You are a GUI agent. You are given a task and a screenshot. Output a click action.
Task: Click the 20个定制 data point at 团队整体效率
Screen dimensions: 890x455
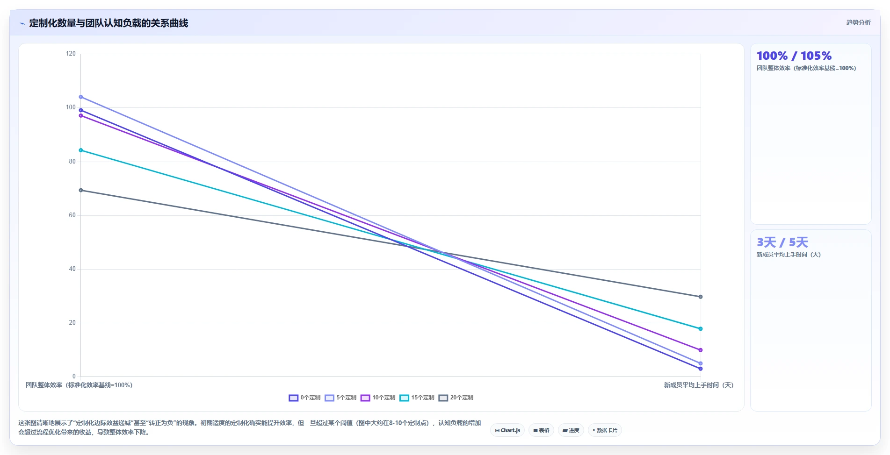(81, 190)
